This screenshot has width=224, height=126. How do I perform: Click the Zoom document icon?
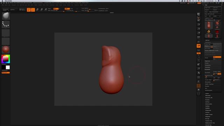pyautogui.click(x=198, y=24)
